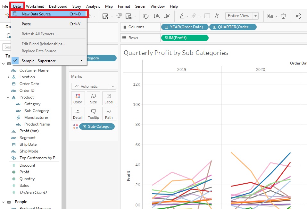The image size is (307, 209).
Task: Select the Manufacturer field
Action: click(x=36, y=118)
